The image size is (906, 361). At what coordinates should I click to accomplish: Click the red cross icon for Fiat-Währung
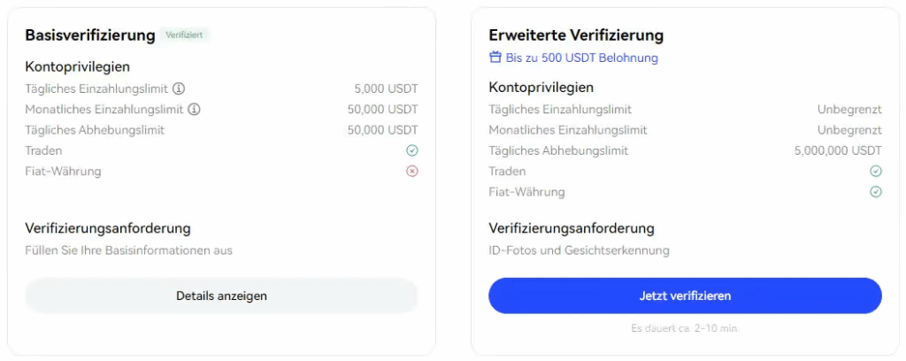tap(412, 172)
